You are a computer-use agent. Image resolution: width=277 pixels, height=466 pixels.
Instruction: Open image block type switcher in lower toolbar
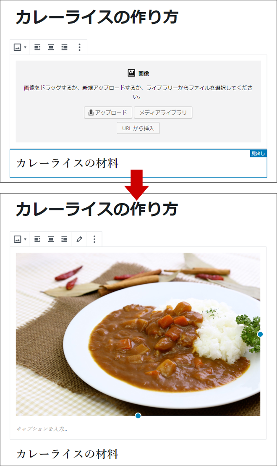point(20,239)
